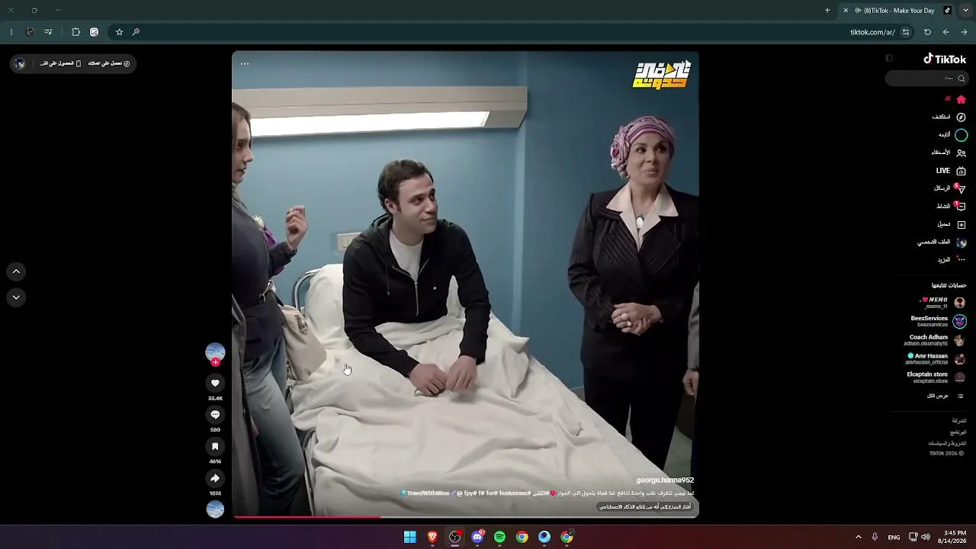This screenshot has width=976, height=549.
Task: Open the Messages item with badge
Action: point(950,188)
